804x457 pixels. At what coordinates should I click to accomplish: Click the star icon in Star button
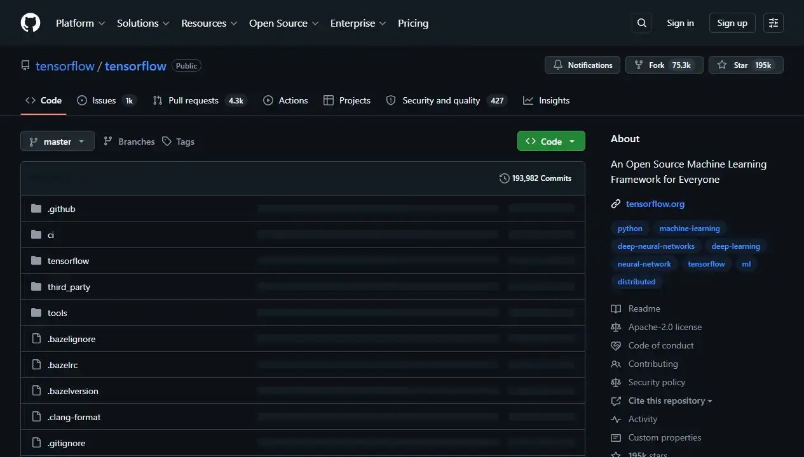(722, 65)
